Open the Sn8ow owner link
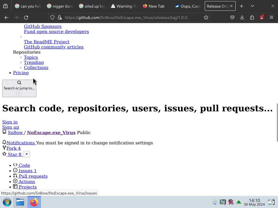 [15, 132]
